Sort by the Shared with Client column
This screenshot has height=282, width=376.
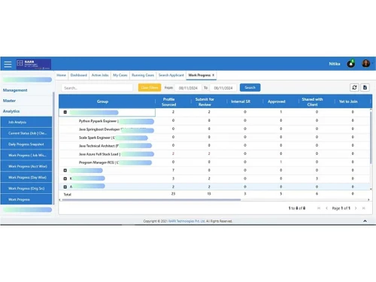click(312, 102)
